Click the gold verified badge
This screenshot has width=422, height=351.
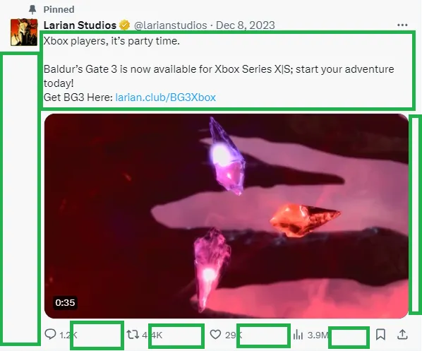125,25
